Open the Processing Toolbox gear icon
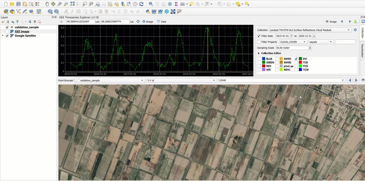Image resolution: width=365 pixels, height=181 pixels. tap(170, 4)
